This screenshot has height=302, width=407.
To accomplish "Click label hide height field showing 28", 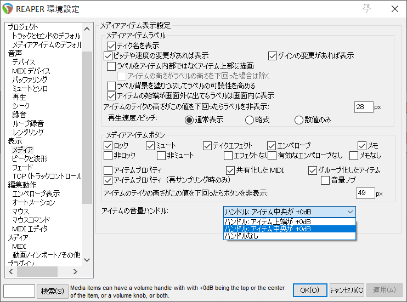I will (x=364, y=107).
